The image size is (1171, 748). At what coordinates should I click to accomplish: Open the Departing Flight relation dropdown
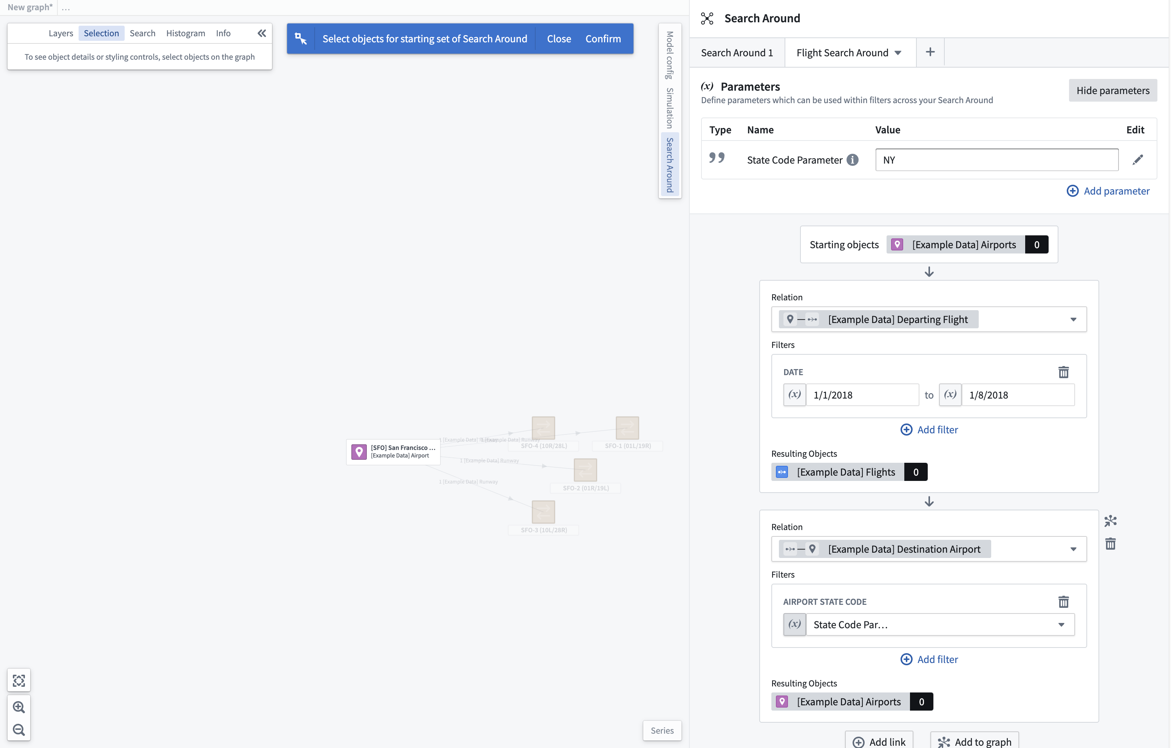(x=929, y=319)
